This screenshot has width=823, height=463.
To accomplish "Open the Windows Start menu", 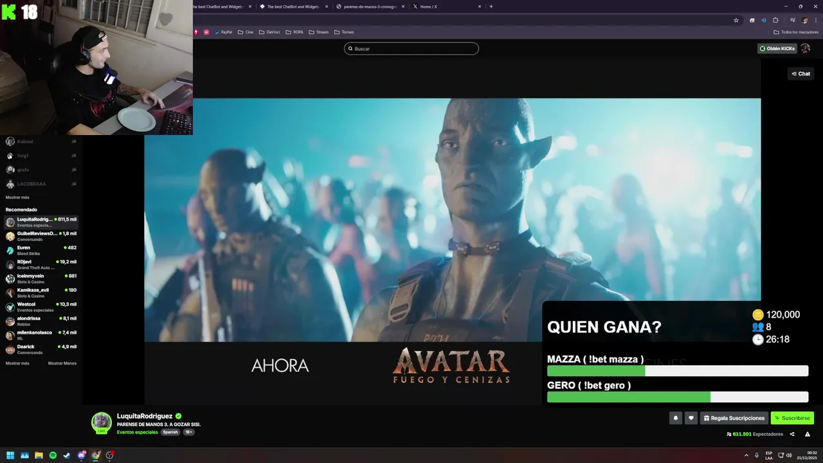I will coord(10,455).
